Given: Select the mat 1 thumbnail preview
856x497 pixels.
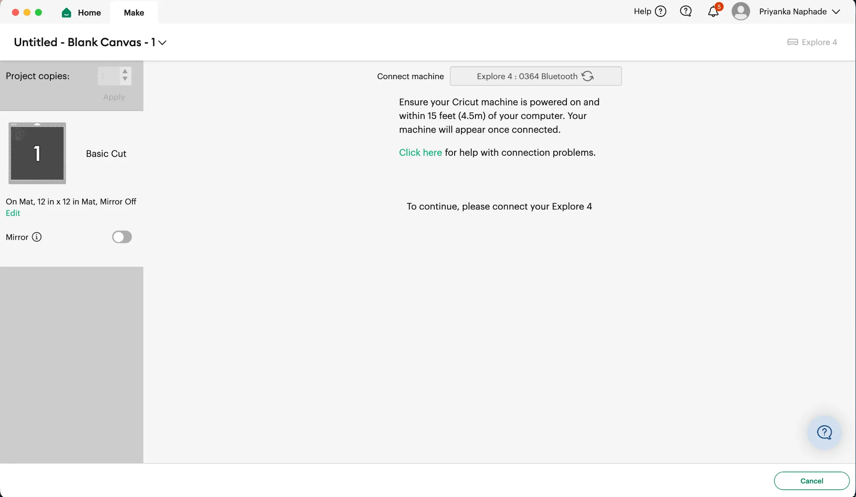Looking at the screenshot, I should pos(37,153).
